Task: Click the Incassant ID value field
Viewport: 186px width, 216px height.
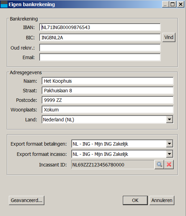Action: (113, 165)
